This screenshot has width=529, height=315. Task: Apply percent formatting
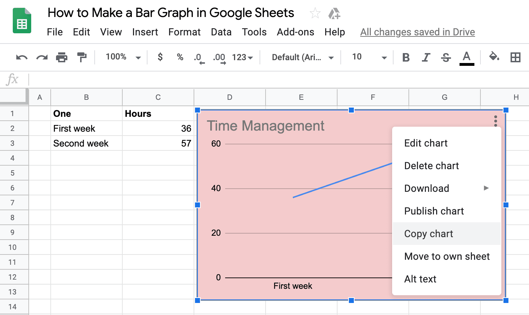pyautogui.click(x=180, y=57)
